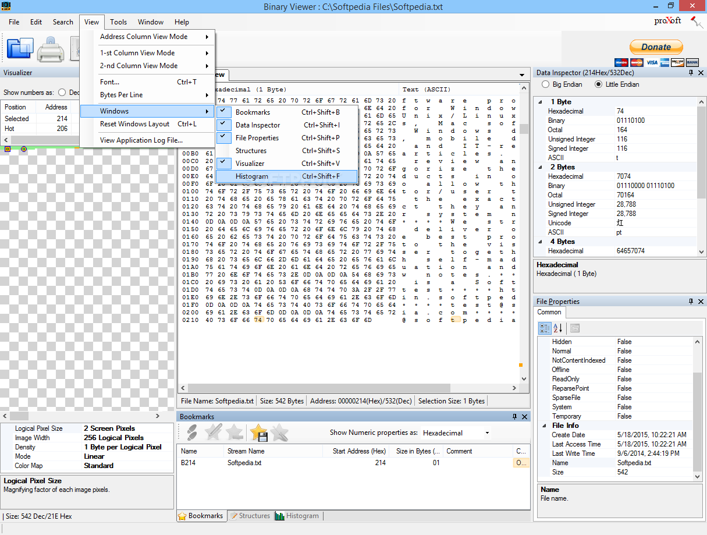Image resolution: width=707 pixels, height=535 pixels.
Task: Enable Structures window in submenu
Action: [286, 151]
